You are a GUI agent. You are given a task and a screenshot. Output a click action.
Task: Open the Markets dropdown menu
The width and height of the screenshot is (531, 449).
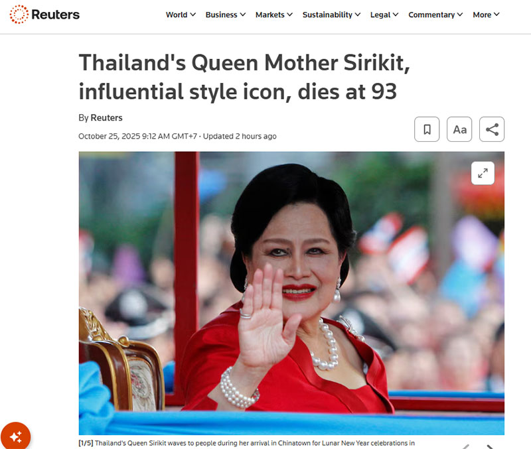click(x=273, y=15)
